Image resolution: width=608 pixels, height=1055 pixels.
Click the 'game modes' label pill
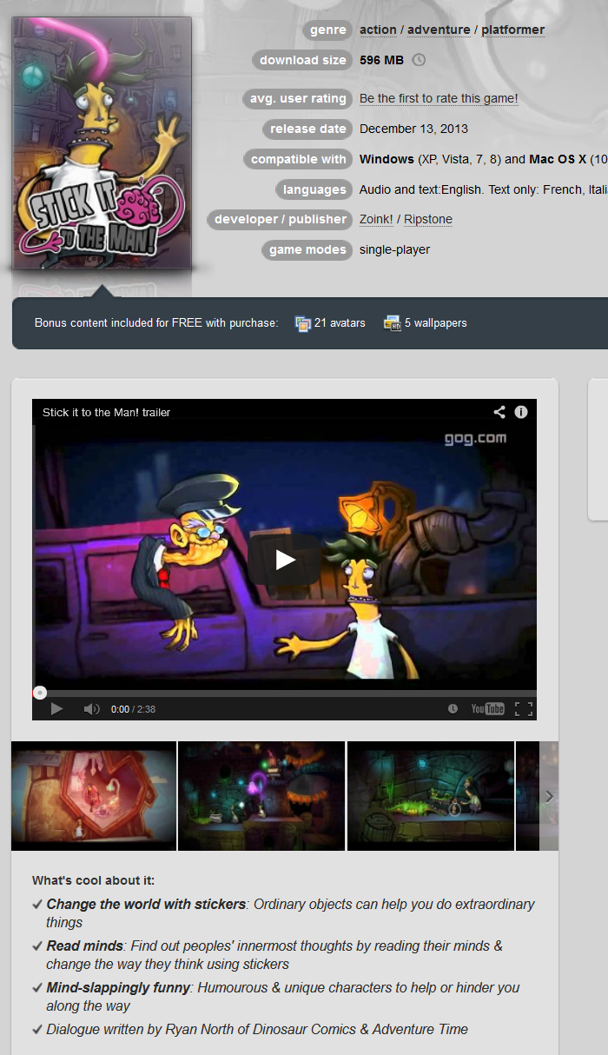[x=307, y=249]
